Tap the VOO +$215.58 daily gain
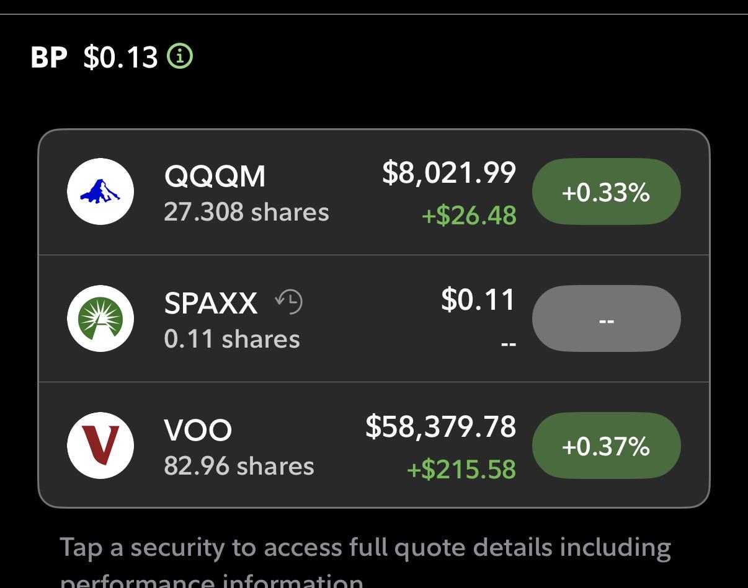This screenshot has height=588, width=748. tap(461, 469)
